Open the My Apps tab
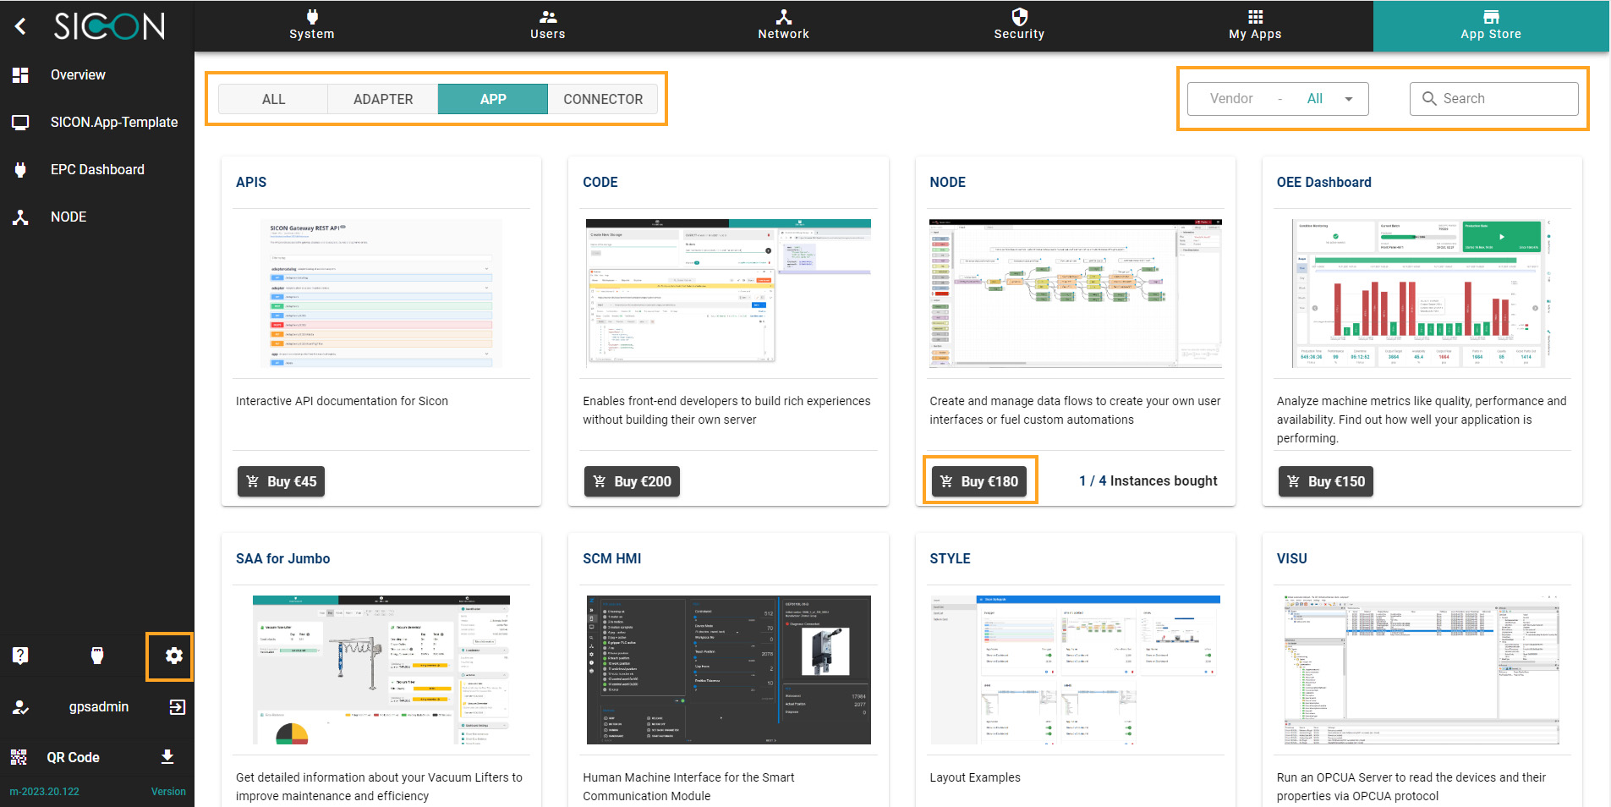This screenshot has width=1611, height=807. [1255, 25]
